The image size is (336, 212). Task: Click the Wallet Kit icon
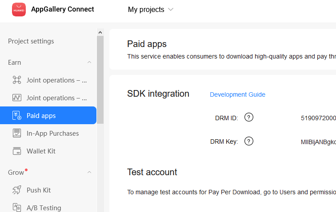point(17,151)
